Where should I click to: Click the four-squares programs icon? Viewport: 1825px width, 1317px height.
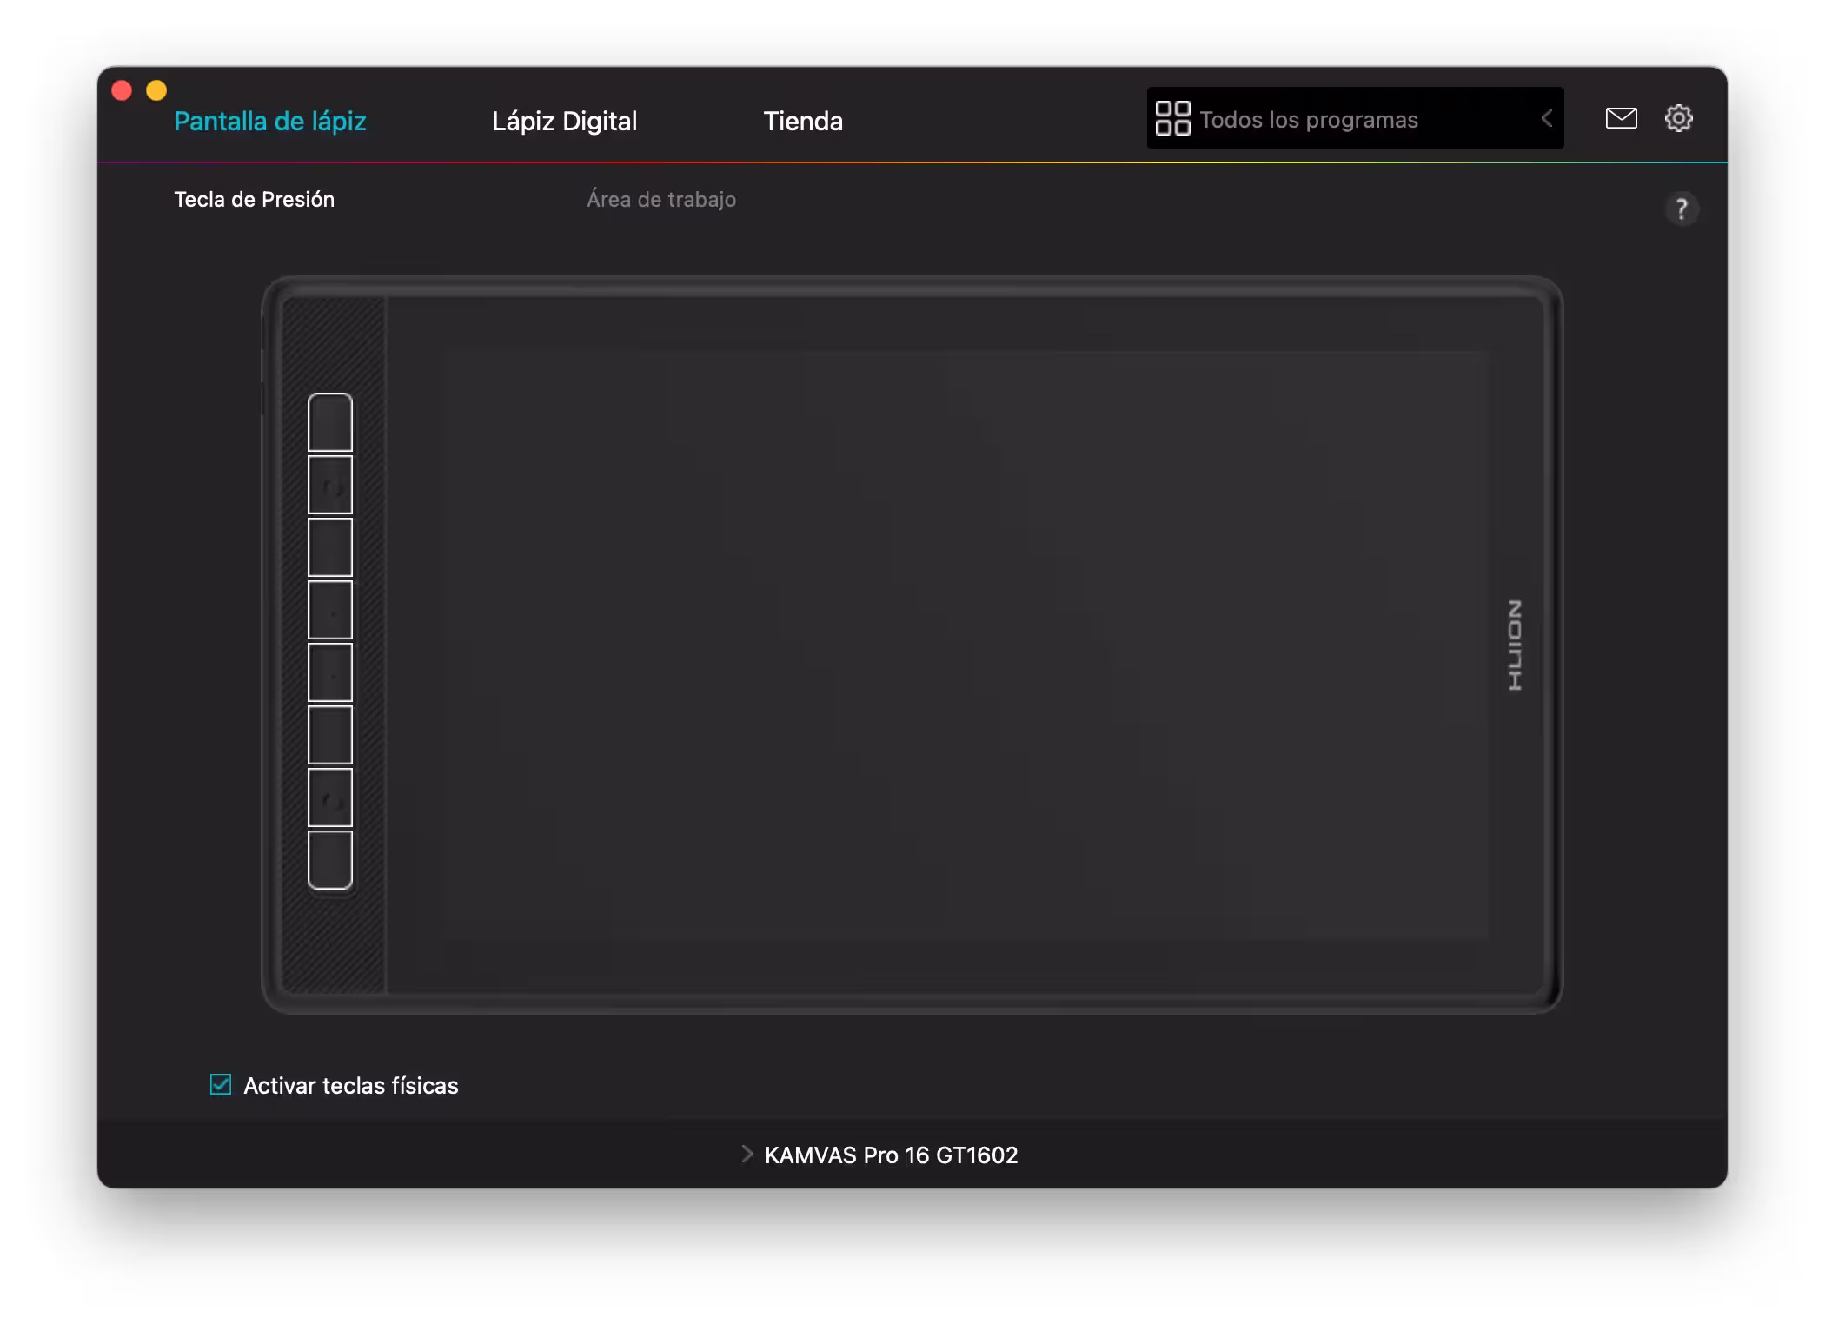pyautogui.click(x=1172, y=118)
